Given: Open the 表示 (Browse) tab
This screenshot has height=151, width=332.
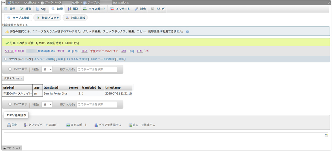Looking at the screenshot, I should point(10,9).
